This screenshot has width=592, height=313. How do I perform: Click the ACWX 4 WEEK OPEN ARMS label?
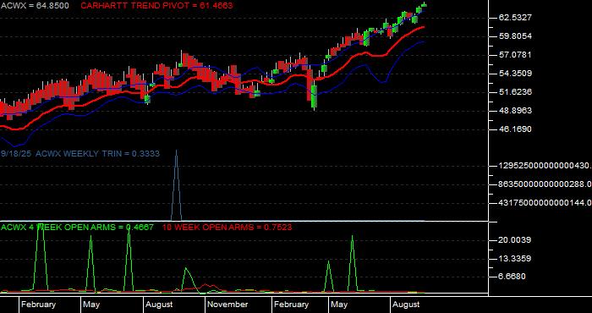point(78,228)
